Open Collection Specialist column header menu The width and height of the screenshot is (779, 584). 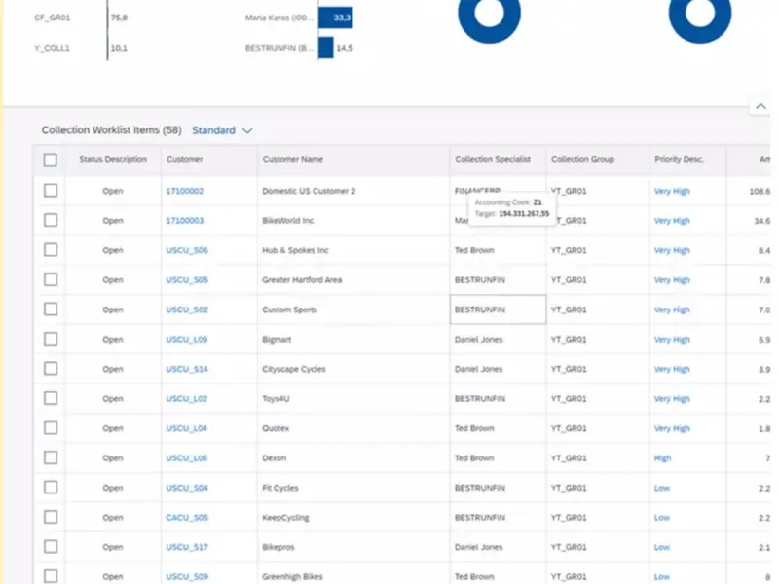pos(493,160)
